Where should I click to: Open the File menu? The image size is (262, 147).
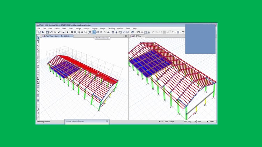[x=39, y=29]
